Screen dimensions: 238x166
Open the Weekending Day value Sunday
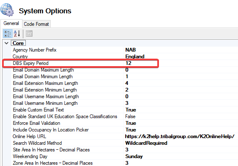click(134, 156)
